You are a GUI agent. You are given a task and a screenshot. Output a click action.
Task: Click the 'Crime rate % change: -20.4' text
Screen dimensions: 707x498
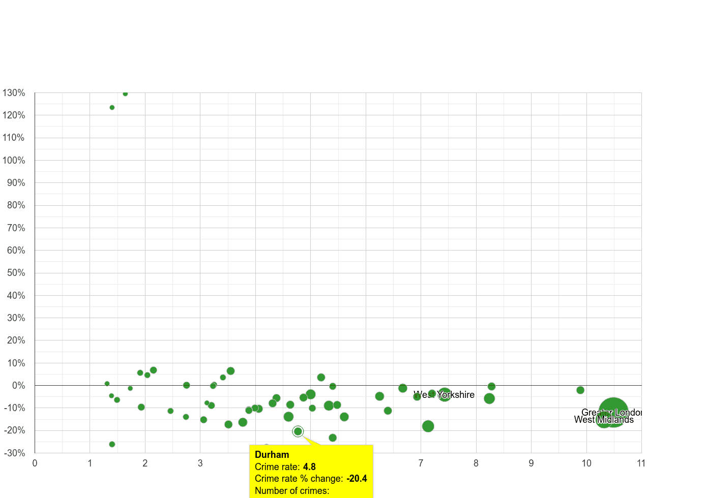pyautogui.click(x=311, y=479)
